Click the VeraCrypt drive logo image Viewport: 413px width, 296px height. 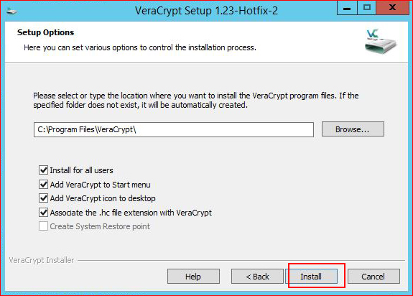[x=381, y=40]
